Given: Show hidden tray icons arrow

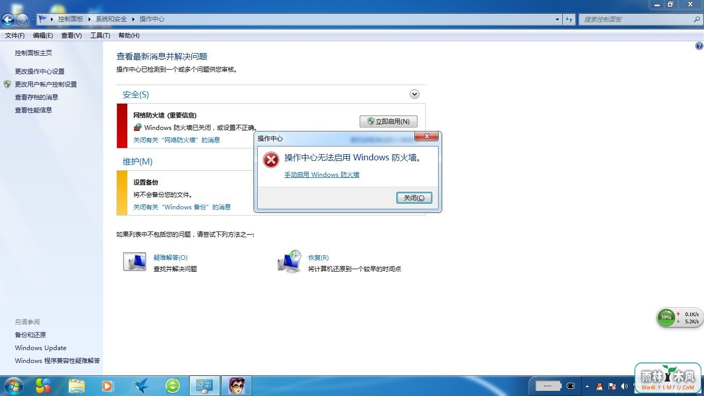Looking at the screenshot, I should pos(588,386).
